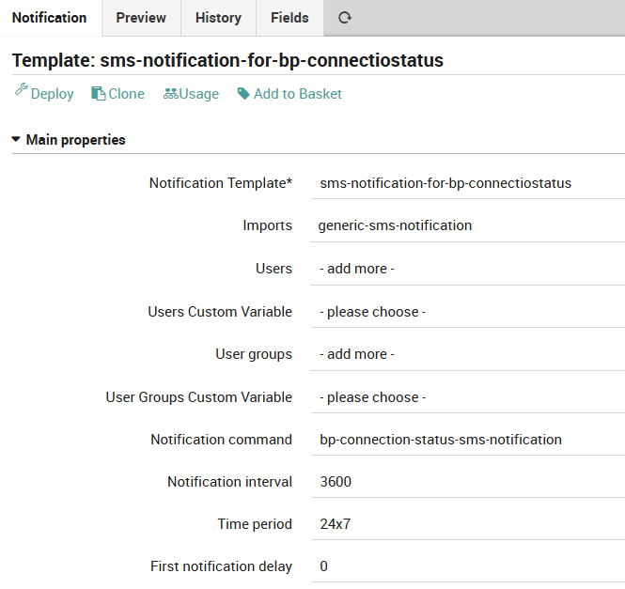Open the User Groups Custom Variable dropdown

click(467, 397)
